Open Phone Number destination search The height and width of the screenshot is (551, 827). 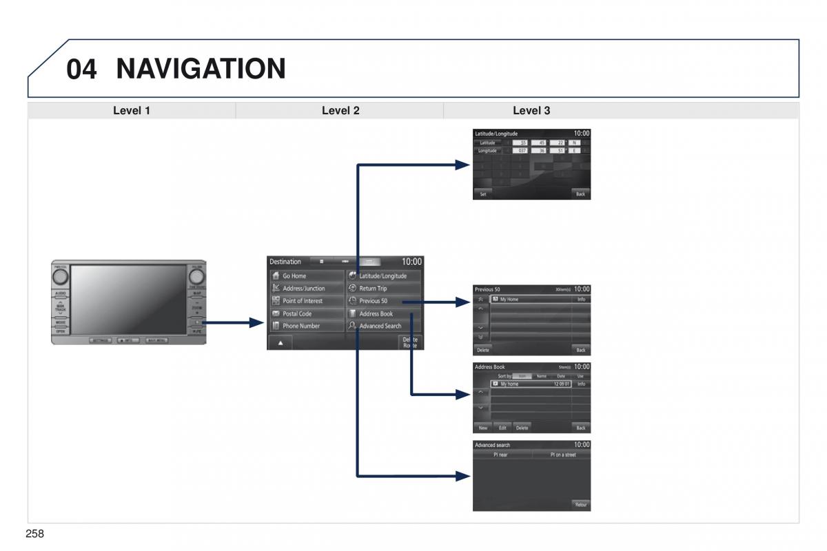coord(307,326)
